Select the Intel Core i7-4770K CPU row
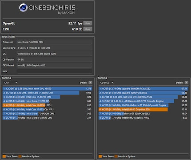 [x=48, y=97]
